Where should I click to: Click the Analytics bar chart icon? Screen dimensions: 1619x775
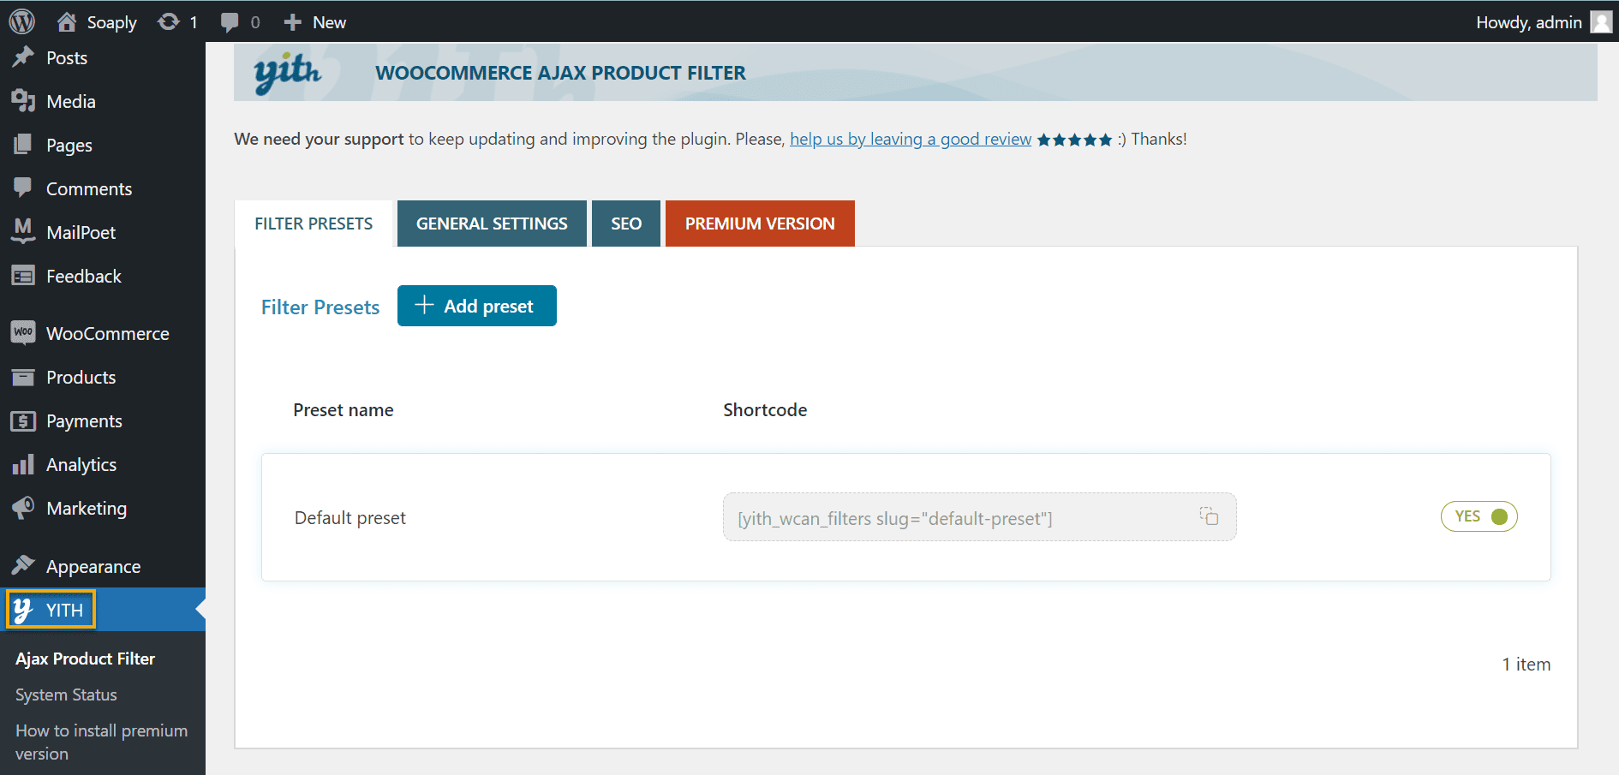pyautogui.click(x=23, y=464)
